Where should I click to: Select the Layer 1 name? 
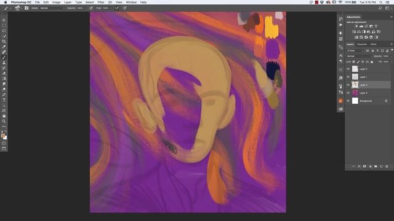point(363,77)
